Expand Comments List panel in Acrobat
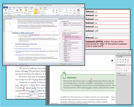134x107 pixels. (x=124, y=75)
